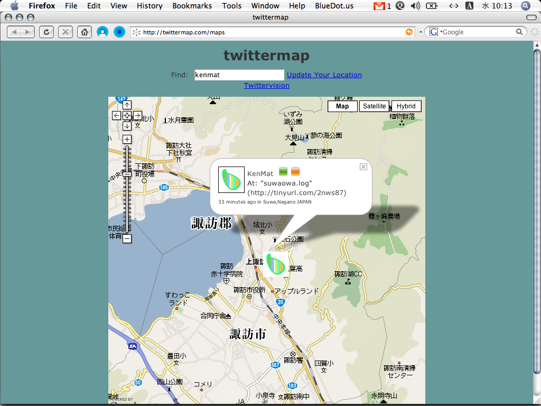Click the green icon beside KenMat
Screen dimensions: 541x406
(283, 171)
